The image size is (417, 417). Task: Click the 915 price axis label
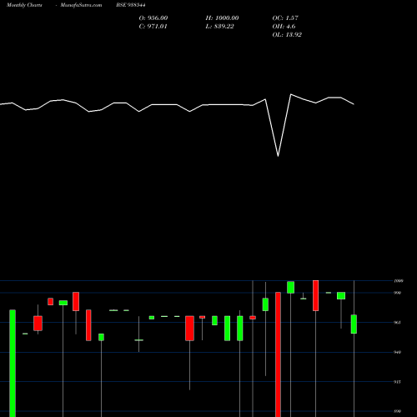click(398, 382)
